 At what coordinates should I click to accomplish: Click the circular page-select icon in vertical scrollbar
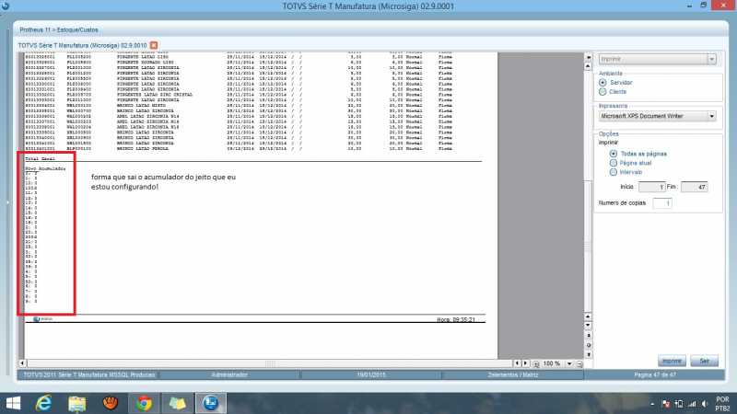point(589,345)
